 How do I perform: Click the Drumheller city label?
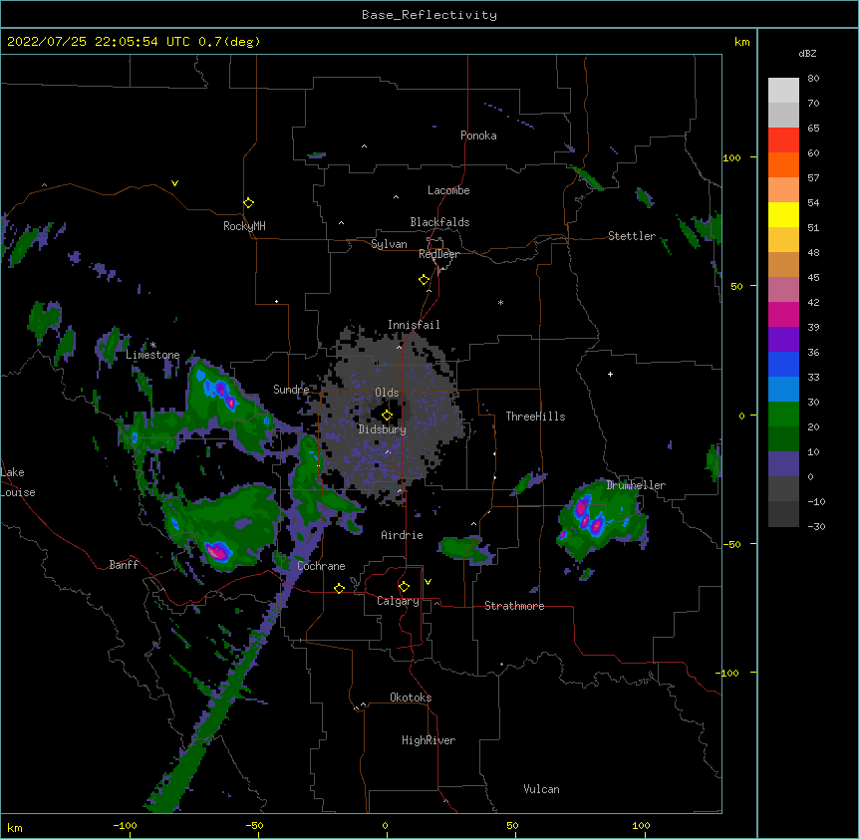click(x=636, y=485)
